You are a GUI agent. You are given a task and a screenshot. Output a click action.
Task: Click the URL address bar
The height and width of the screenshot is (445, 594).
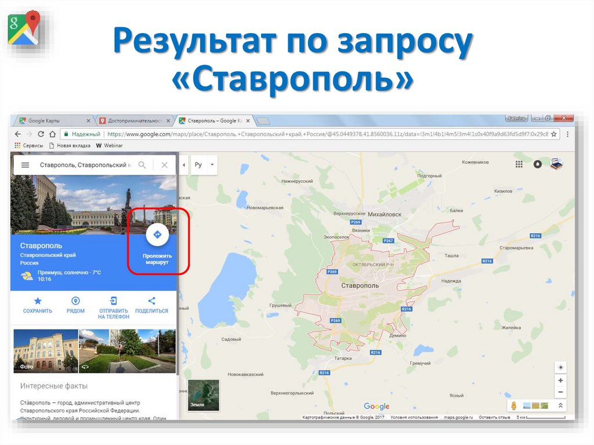click(311, 134)
